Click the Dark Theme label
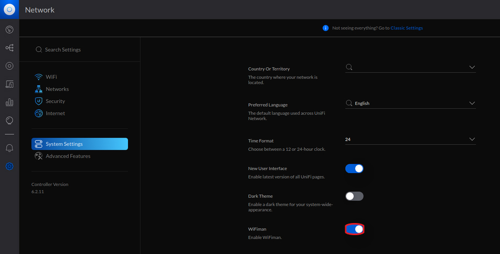The image size is (500, 254). pyautogui.click(x=261, y=196)
